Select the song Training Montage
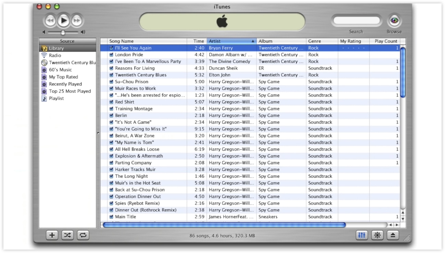The height and width of the screenshot is (253, 445). (x=134, y=109)
